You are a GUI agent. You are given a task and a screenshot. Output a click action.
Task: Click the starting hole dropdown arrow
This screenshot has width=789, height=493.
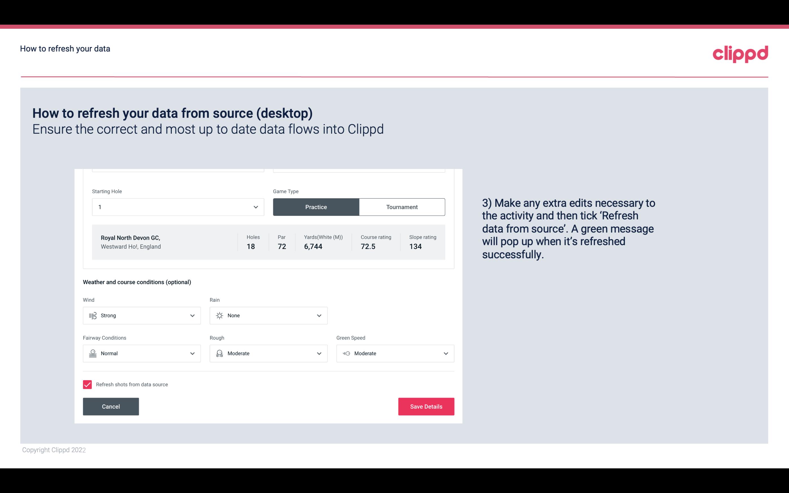click(256, 207)
